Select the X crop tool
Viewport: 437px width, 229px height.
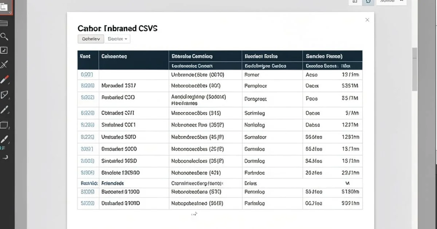click(x=5, y=64)
